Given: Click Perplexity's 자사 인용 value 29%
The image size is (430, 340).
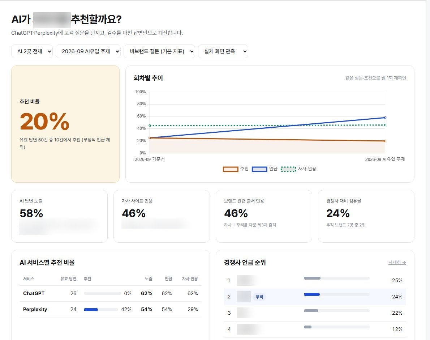Looking at the screenshot, I should (193, 309).
